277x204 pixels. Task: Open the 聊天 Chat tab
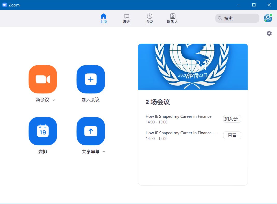tap(126, 19)
